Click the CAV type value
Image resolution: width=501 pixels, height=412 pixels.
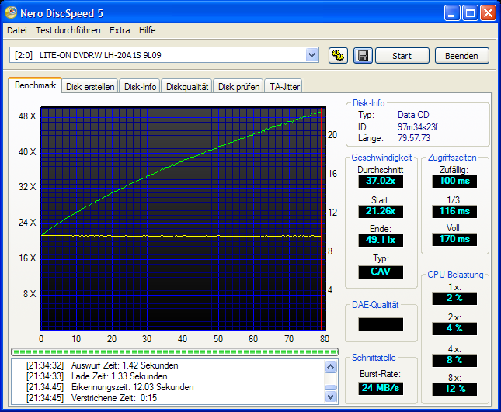[381, 272]
